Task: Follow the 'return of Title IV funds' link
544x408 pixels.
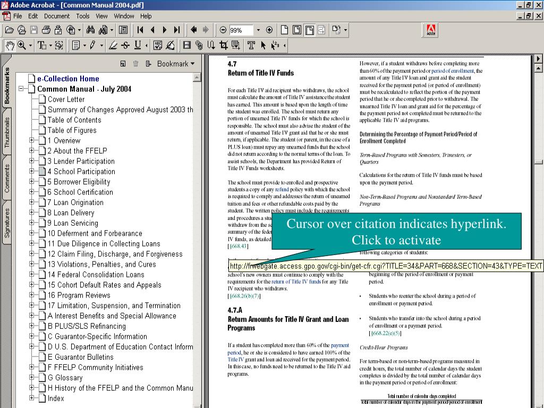Action: click(296, 282)
